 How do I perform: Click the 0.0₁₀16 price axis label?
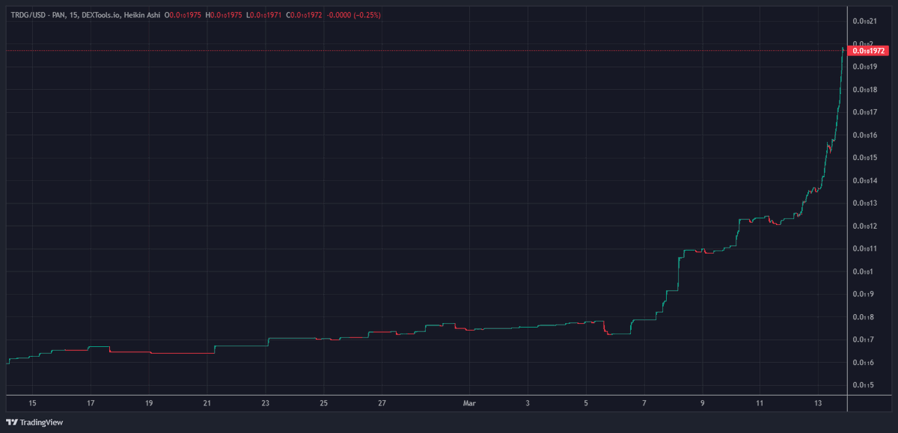click(864, 135)
